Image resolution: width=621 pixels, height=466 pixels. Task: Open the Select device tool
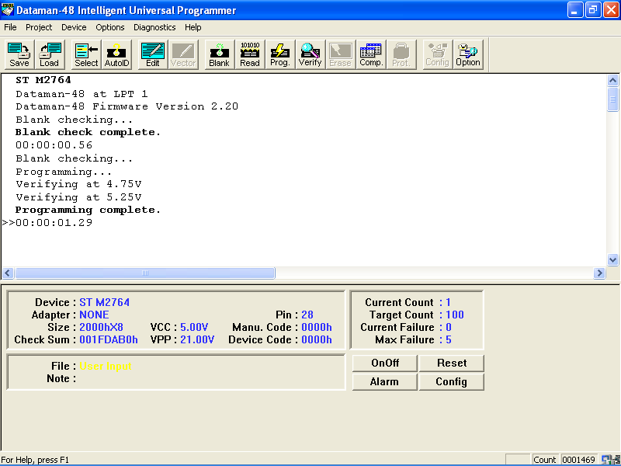86,54
